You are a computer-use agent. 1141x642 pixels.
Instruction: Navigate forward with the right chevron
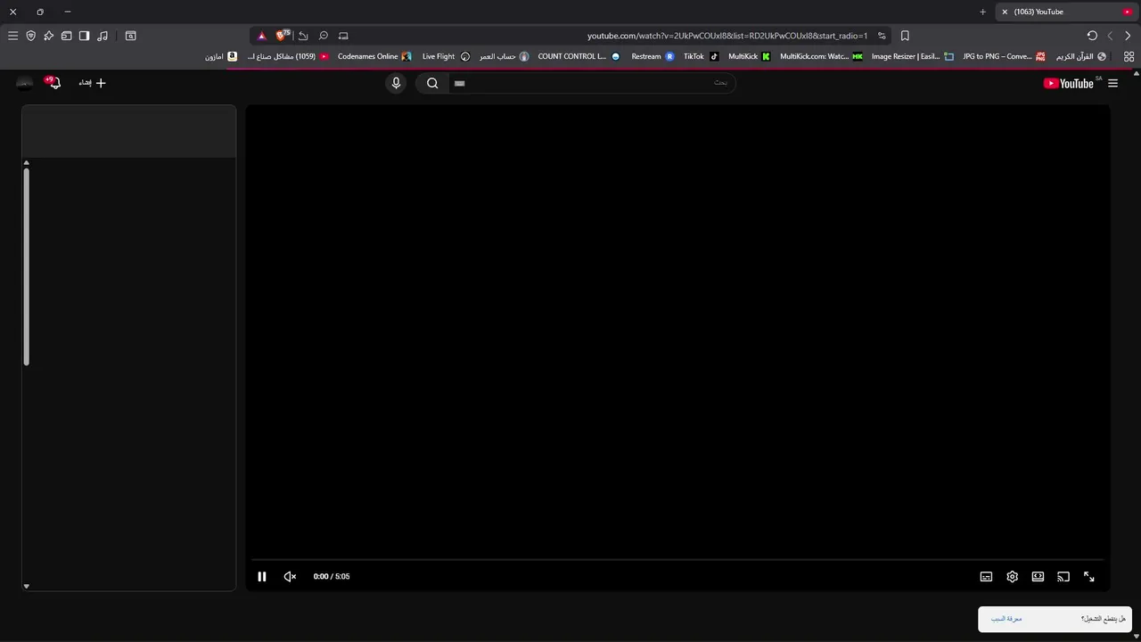coord(1128,36)
